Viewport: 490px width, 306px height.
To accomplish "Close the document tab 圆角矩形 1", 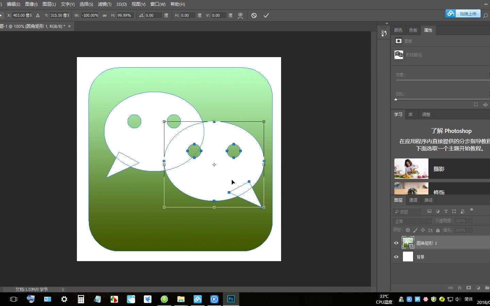I will tap(69, 26).
